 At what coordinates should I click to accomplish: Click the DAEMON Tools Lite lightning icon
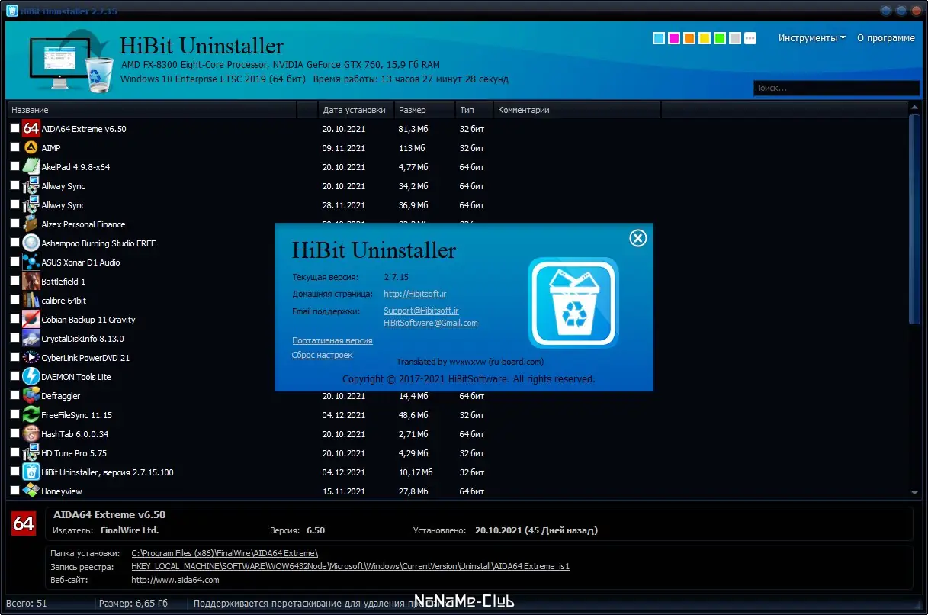click(x=31, y=376)
